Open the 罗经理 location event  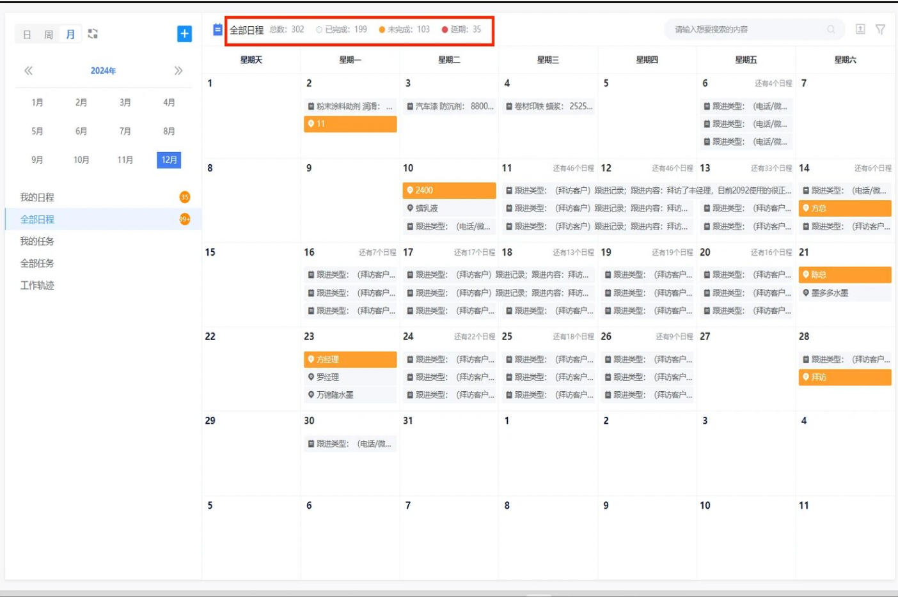pyautogui.click(x=351, y=377)
